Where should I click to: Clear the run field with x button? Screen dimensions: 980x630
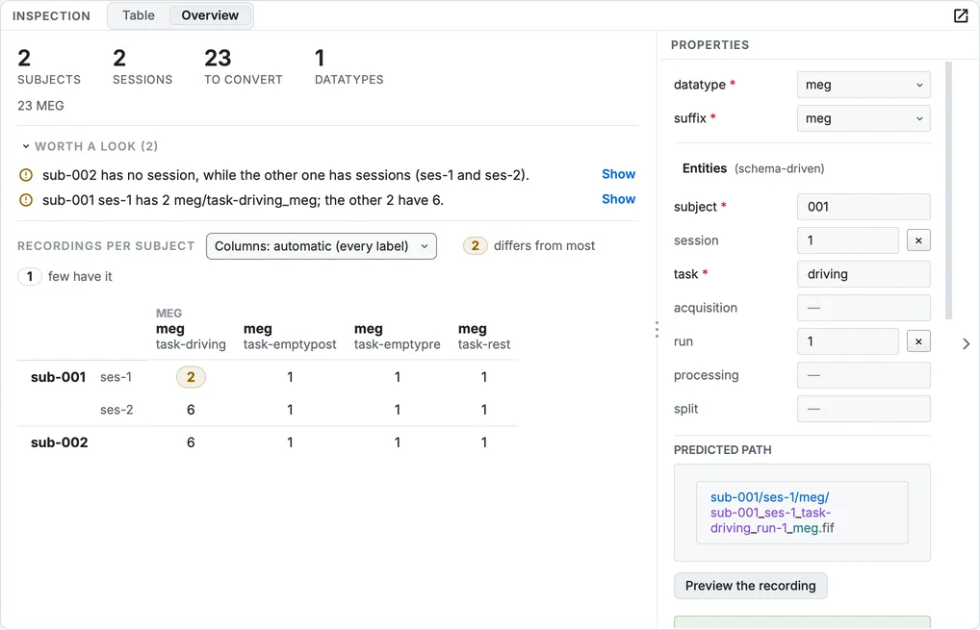[918, 341]
